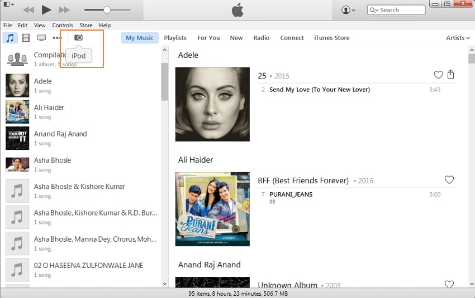The height and width of the screenshot is (298, 475).
Task: Open the File menu
Action: coord(8,26)
